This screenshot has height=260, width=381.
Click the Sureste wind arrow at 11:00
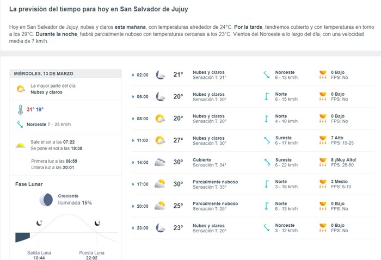[x=267, y=140]
